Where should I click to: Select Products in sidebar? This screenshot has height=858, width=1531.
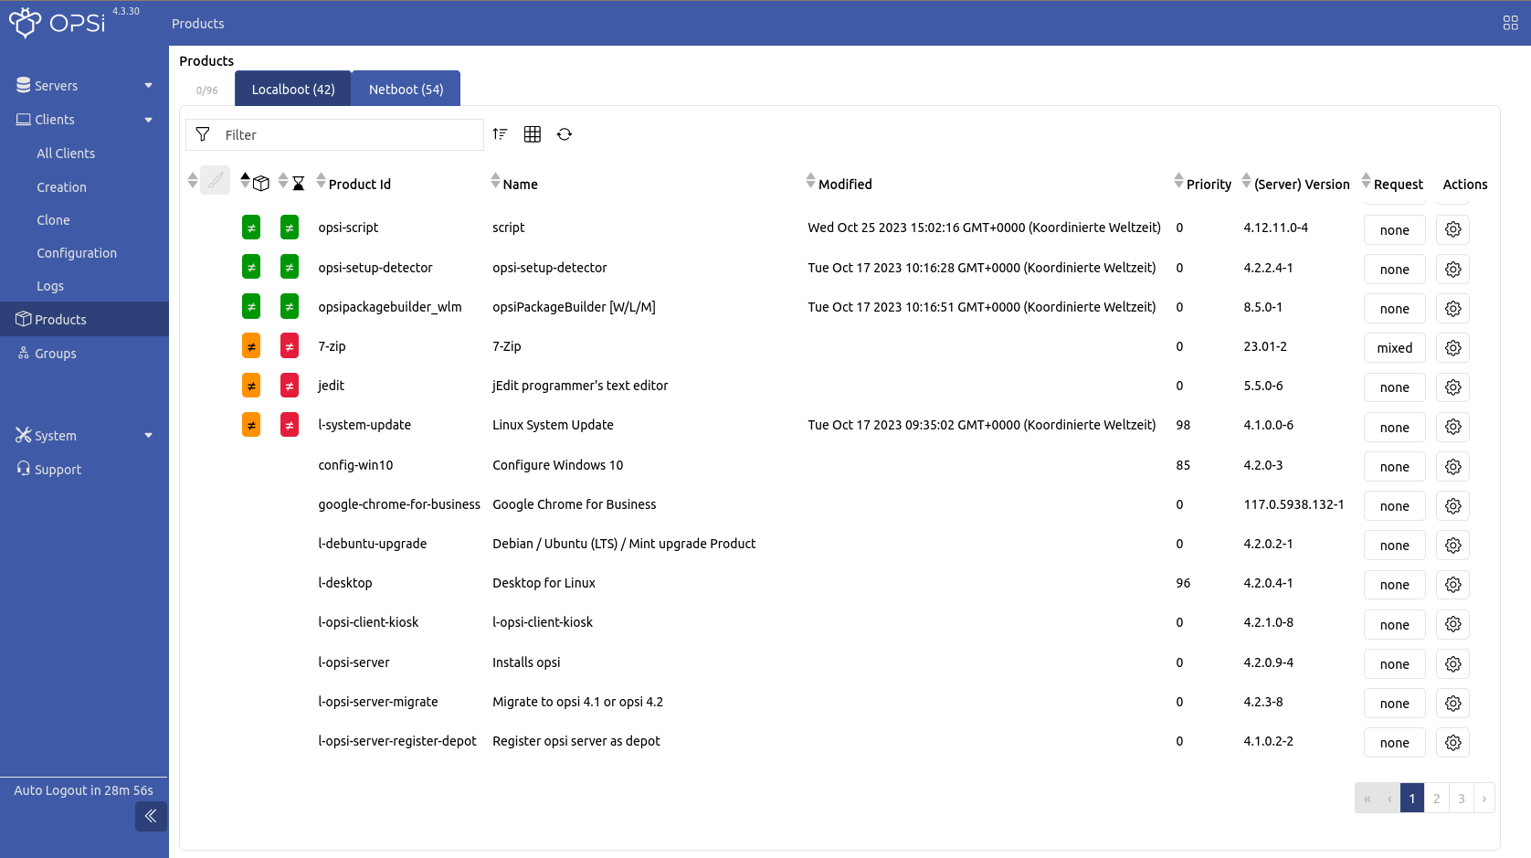pyautogui.click(x=84, y=319)
